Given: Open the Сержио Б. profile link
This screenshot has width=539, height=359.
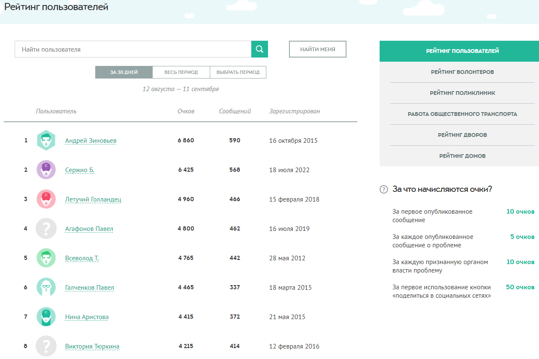Looking at the screenshot, I should tap(80, 170).
